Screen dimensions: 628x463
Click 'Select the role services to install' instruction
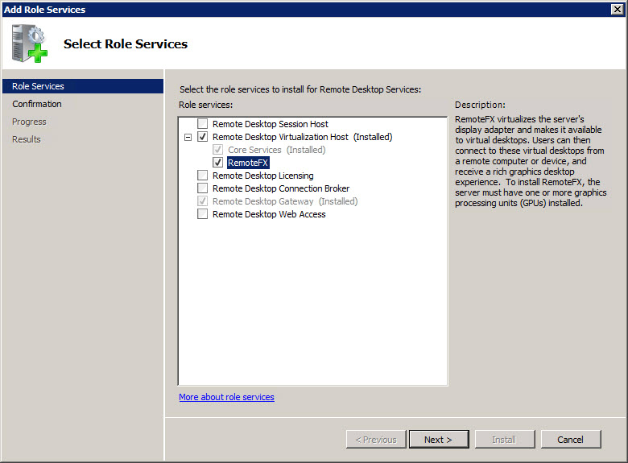pyautogui.click(x=300, y=89)
